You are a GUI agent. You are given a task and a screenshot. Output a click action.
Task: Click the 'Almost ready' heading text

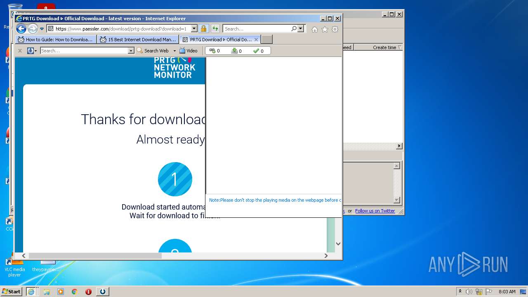pos(170,139)
